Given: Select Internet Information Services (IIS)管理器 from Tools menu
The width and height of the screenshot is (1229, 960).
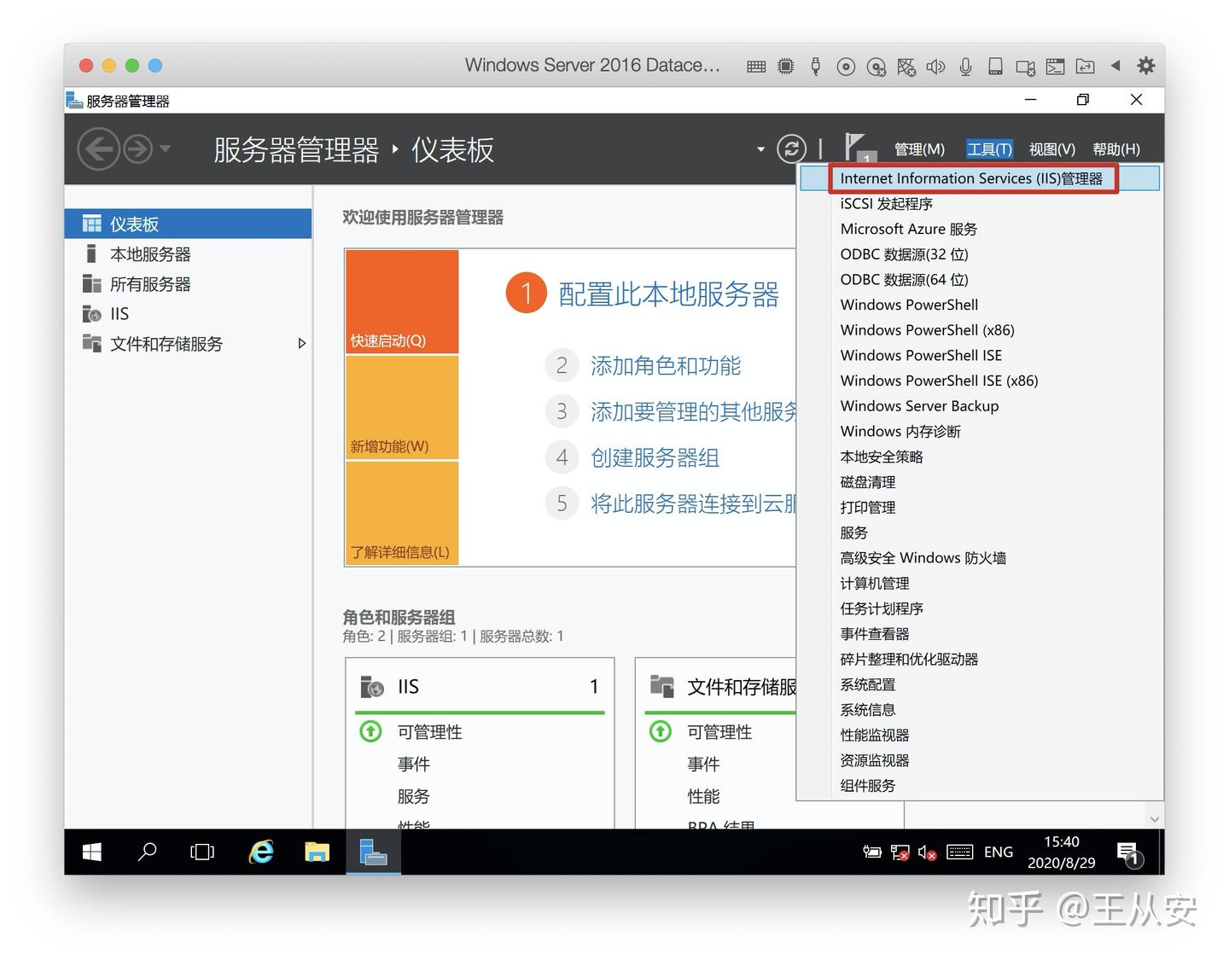Looking at the screenshot, I should click(974, 177).
